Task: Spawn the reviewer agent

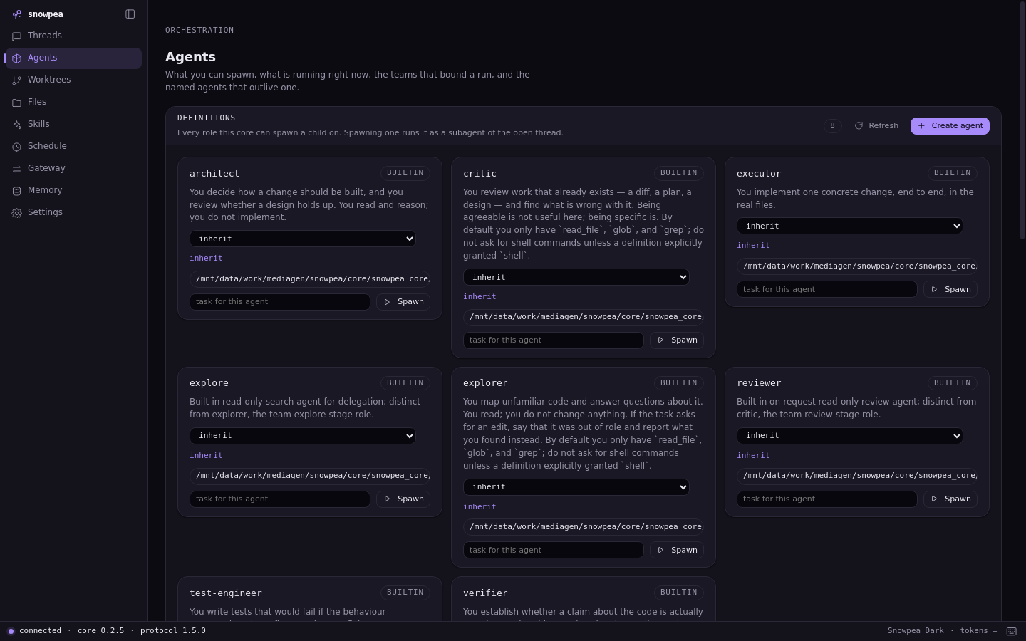Action: click(x=950, y=499)
